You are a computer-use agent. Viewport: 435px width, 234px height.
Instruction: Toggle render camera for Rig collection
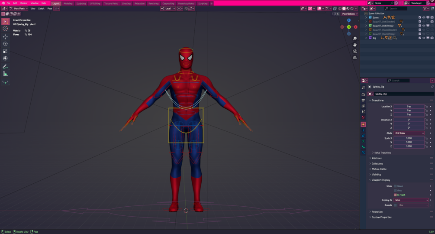click(432, 38)
